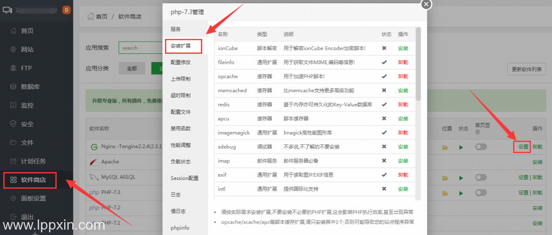Toggle 首页显示 switch for MySQL AliSQL
The height and width of the screenshot is (235, 552).
click(x=481, y=178)
